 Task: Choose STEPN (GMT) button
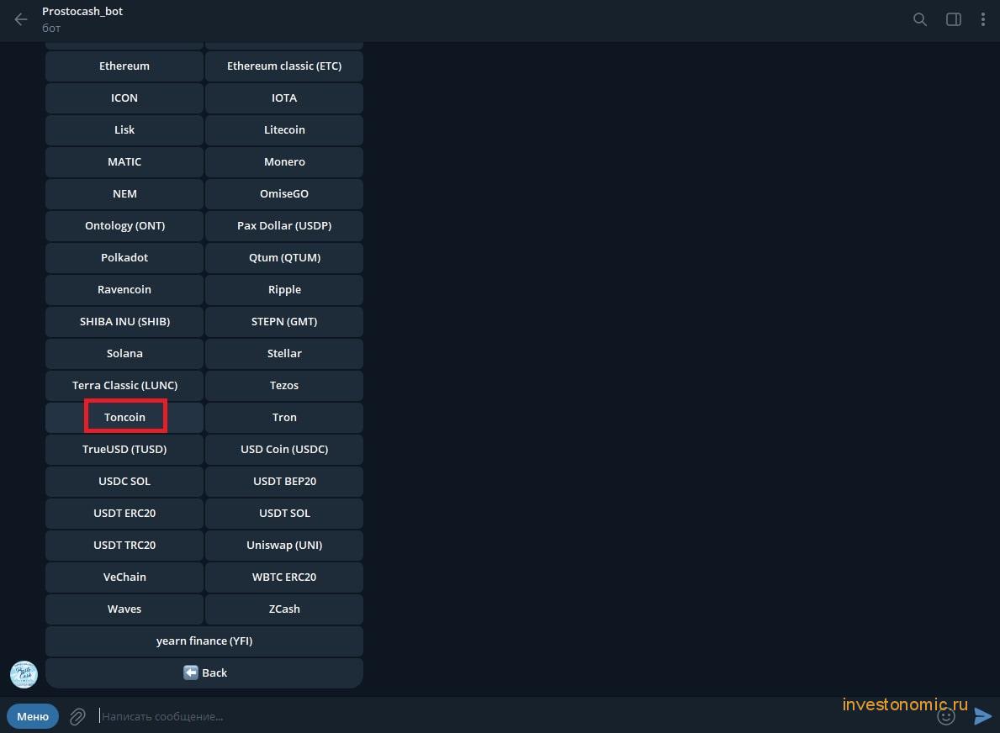click(284, 321)
